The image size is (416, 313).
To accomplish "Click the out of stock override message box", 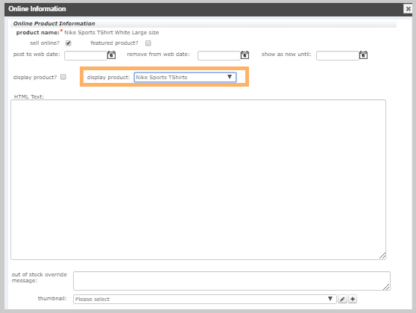I will coord(232,281).
